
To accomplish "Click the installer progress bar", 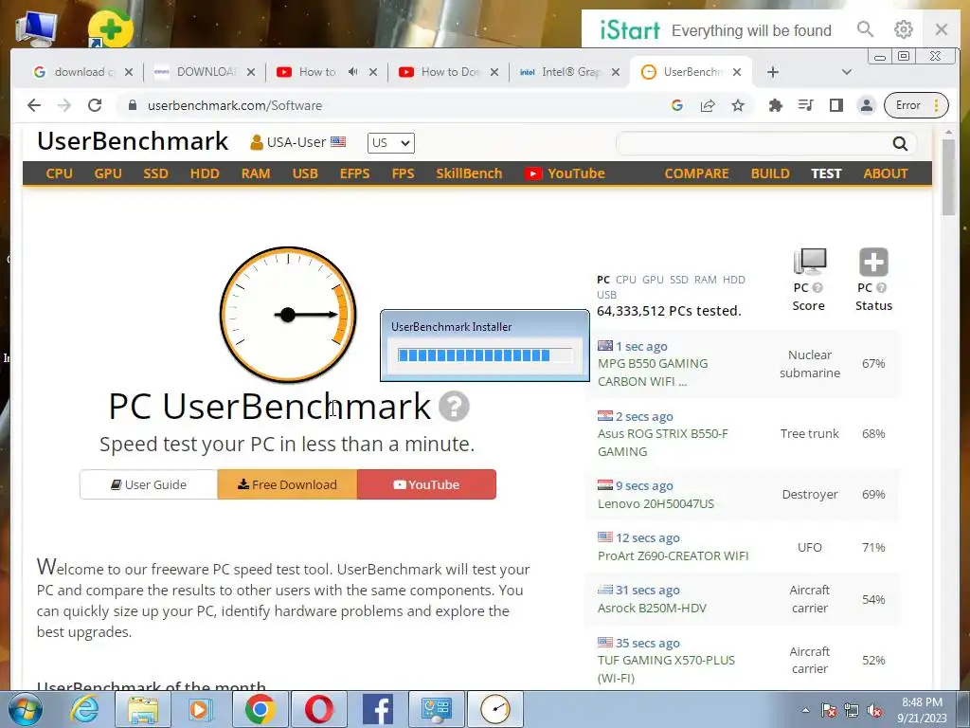I will coord(485,355).
